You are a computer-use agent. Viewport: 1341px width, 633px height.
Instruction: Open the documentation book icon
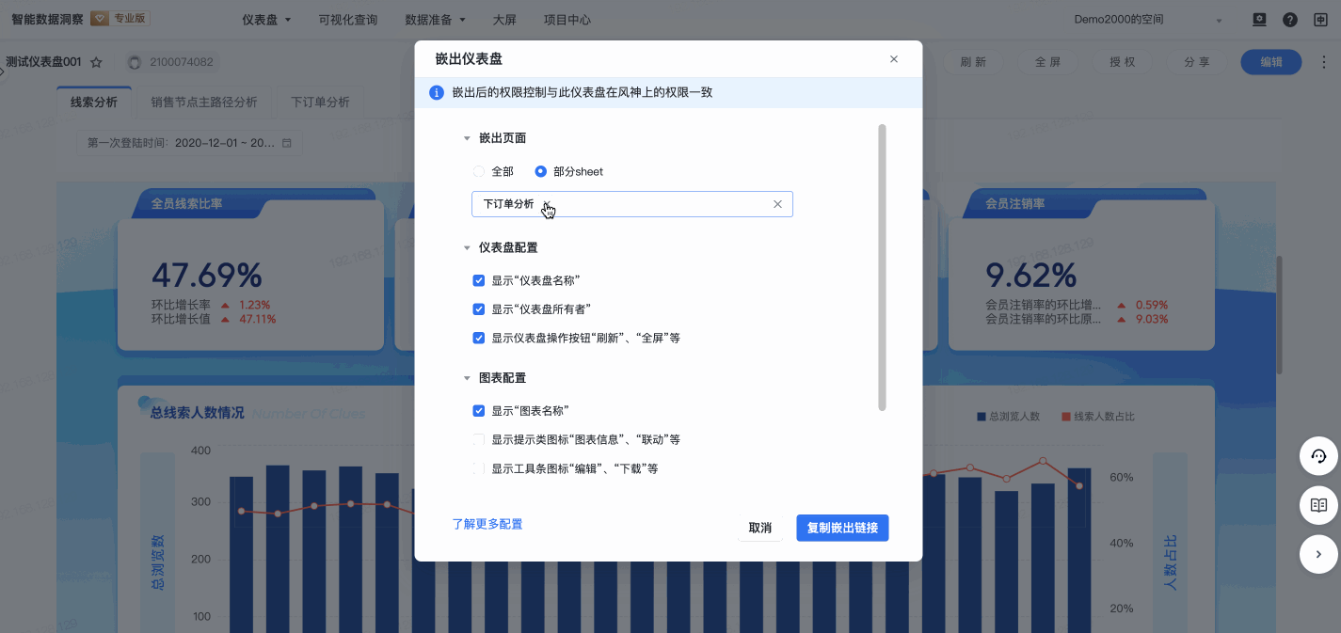[x=1318, y=505]
